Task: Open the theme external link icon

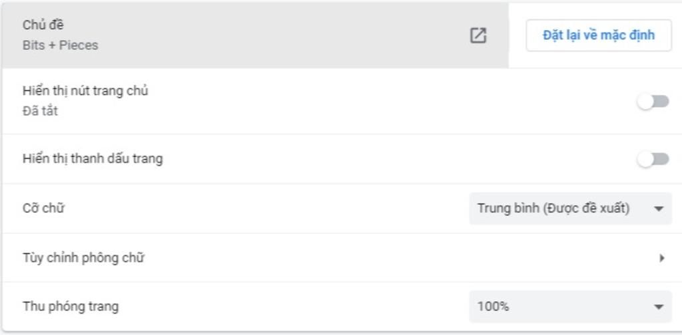Action: pos(478,36)
